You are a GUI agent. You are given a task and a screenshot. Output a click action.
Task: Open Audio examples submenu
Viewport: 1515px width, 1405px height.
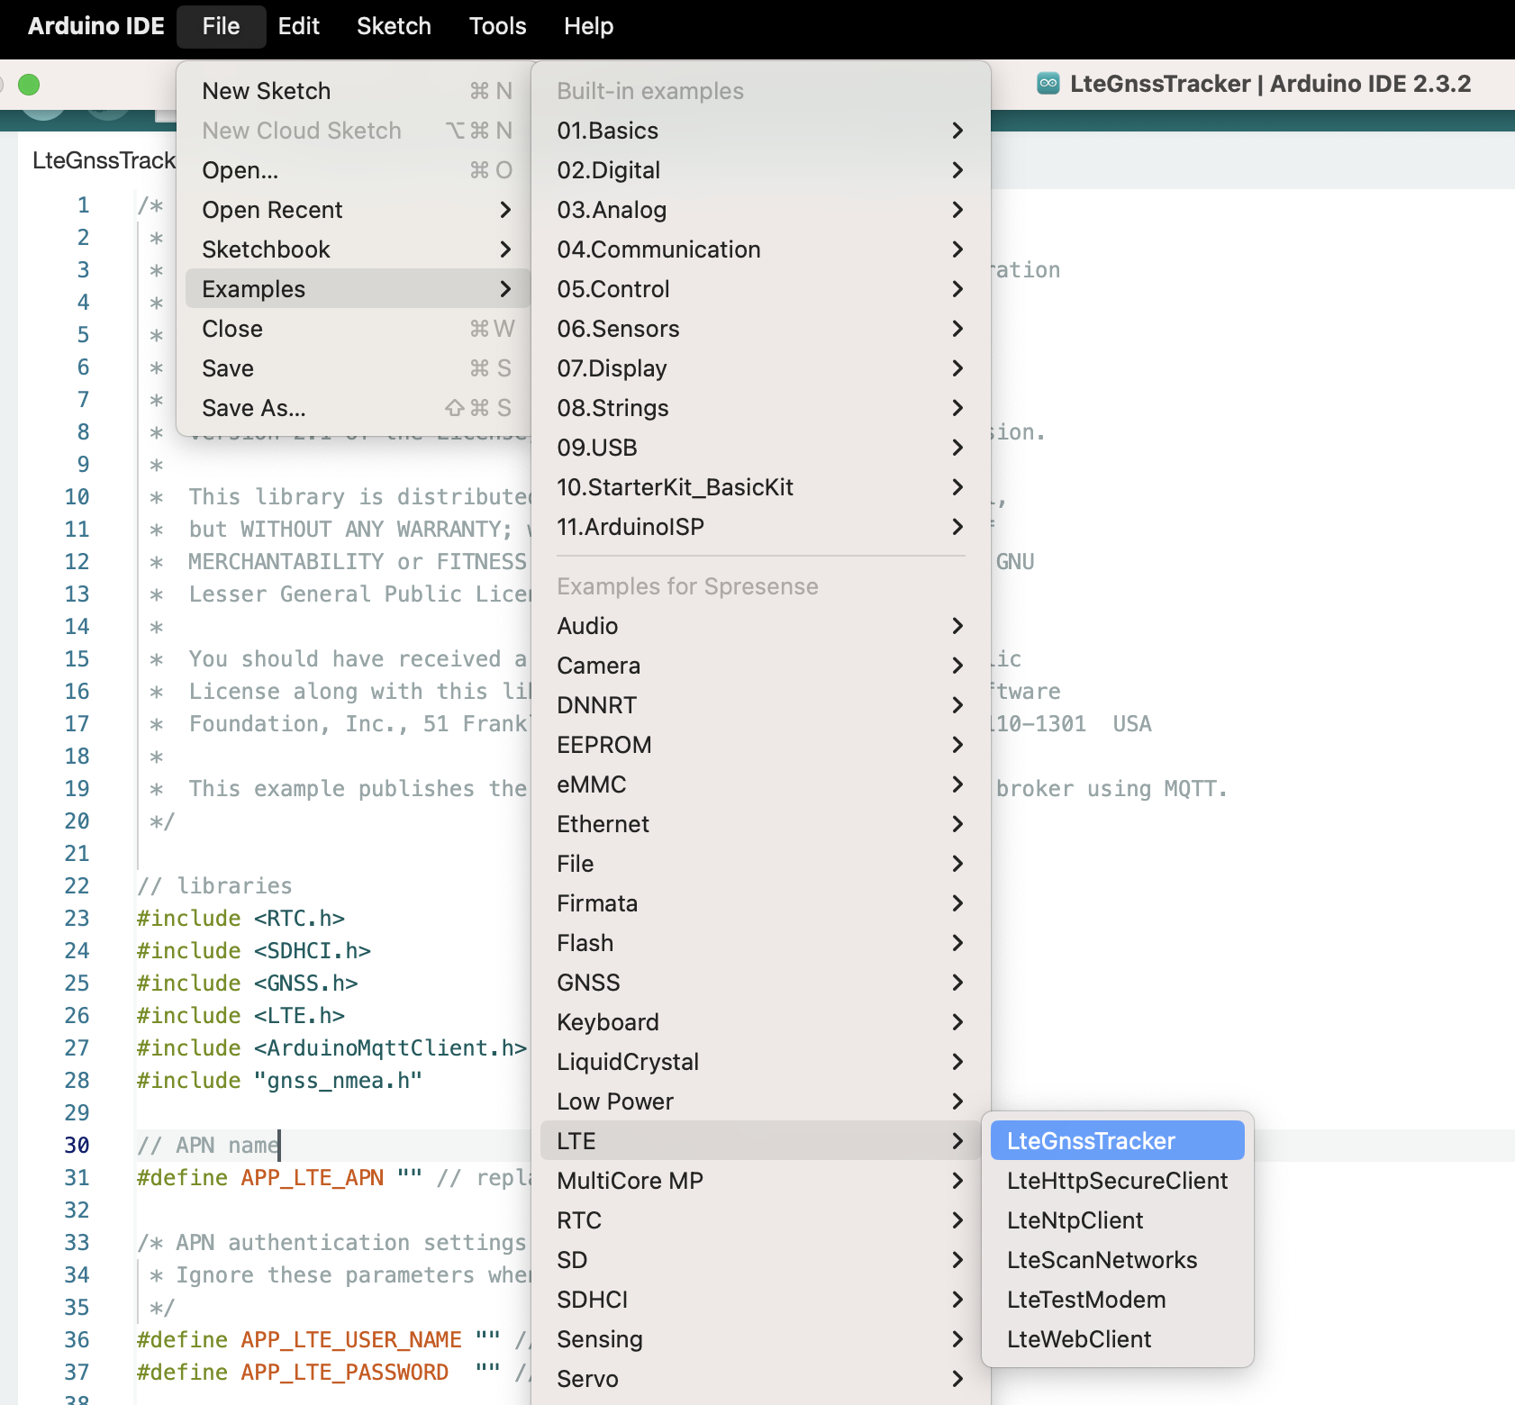(x=761, y=626)
